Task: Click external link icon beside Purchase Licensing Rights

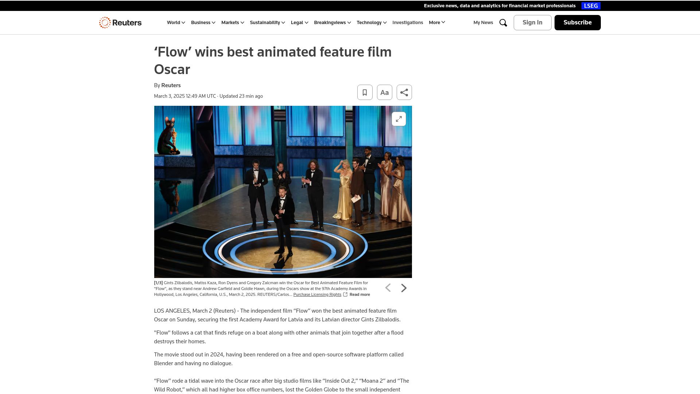Action: pos(345,294)
